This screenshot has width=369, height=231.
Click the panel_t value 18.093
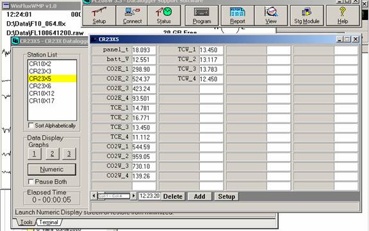(x=143, y=50)
